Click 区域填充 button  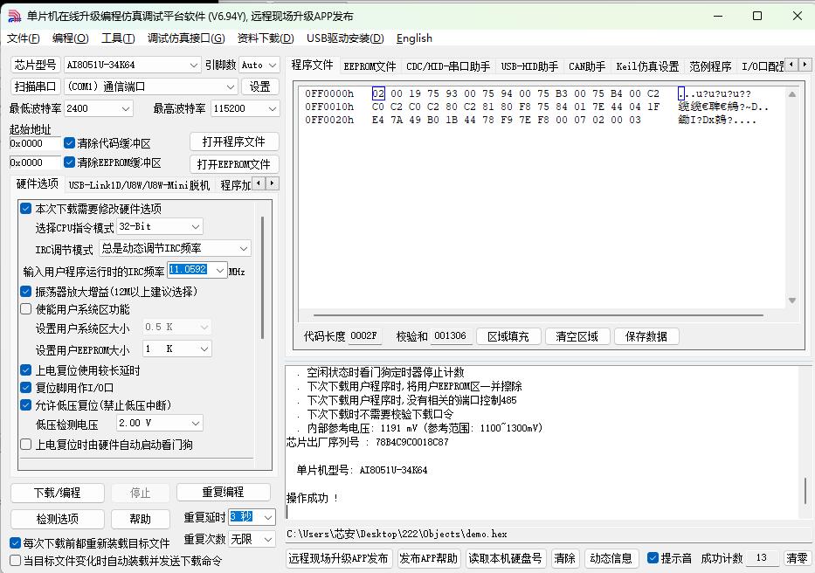tap(508, 336)
